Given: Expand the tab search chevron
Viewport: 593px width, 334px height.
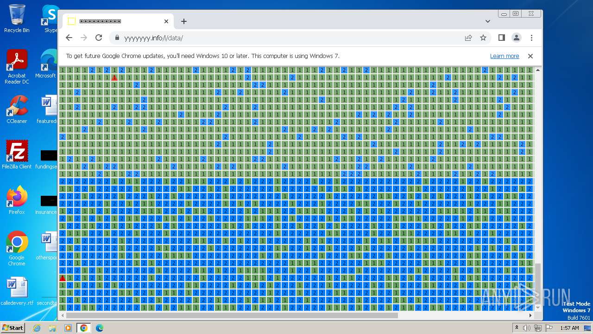Looking at the screenshot, I should (487, 21).
